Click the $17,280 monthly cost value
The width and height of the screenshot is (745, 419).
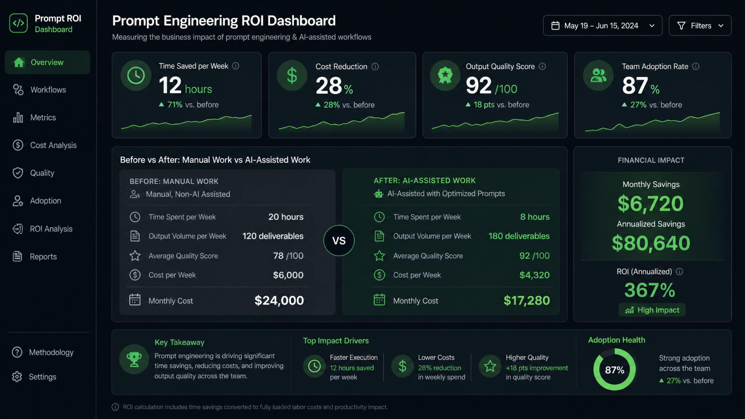(x=527, y=300)
